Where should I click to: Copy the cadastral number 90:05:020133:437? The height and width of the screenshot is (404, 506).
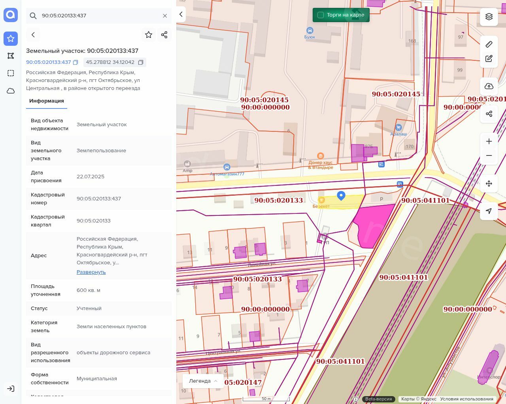76,62
